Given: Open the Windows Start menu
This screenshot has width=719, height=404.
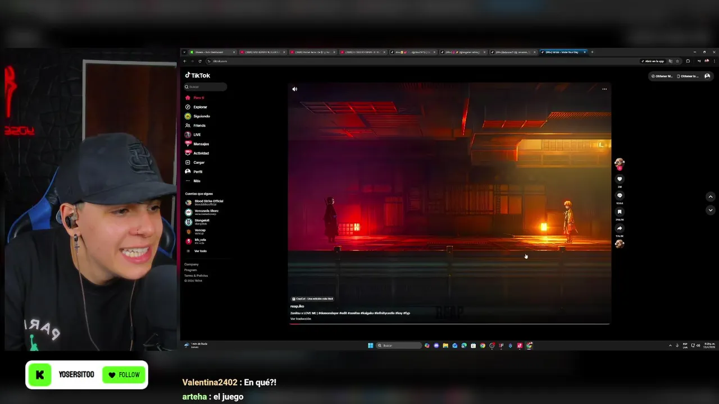Looking at the screenshot, I should tap(370, 346).
